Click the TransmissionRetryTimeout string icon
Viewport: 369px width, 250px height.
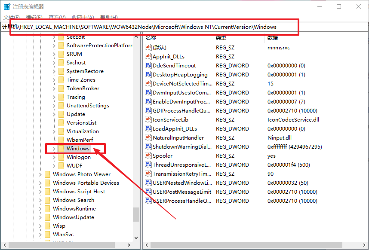click(148, 174)
